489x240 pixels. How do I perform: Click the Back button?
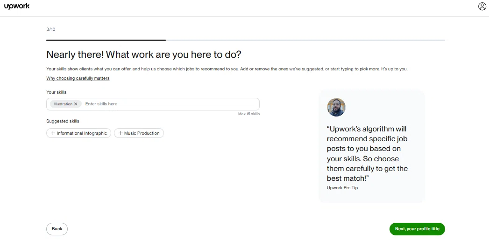57,229
